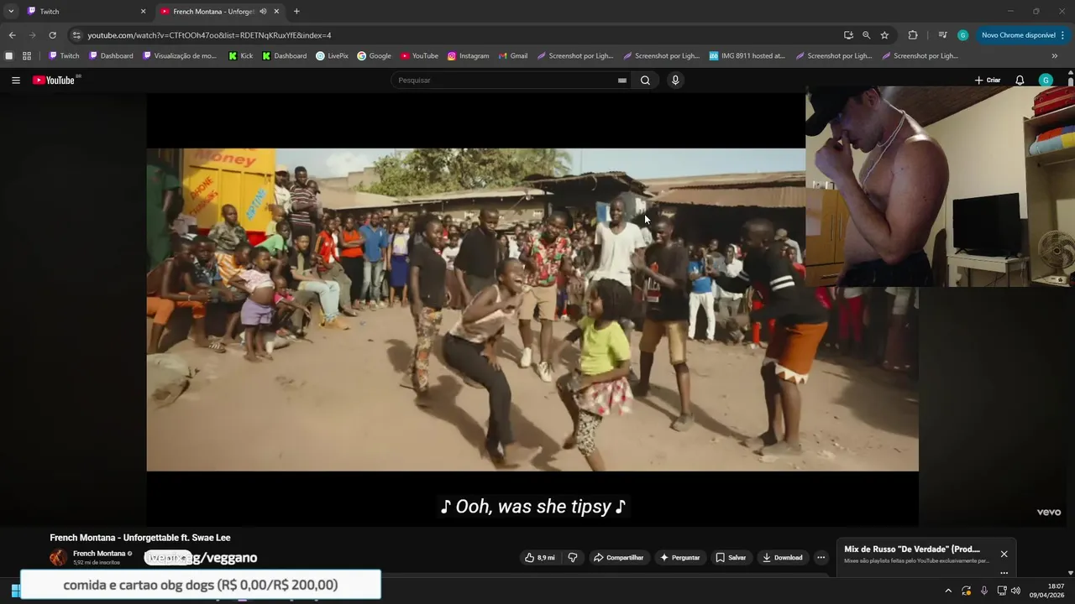1075x604 pixels.
Task: Start voice search with microphone icon
Action: coord(675,81)
